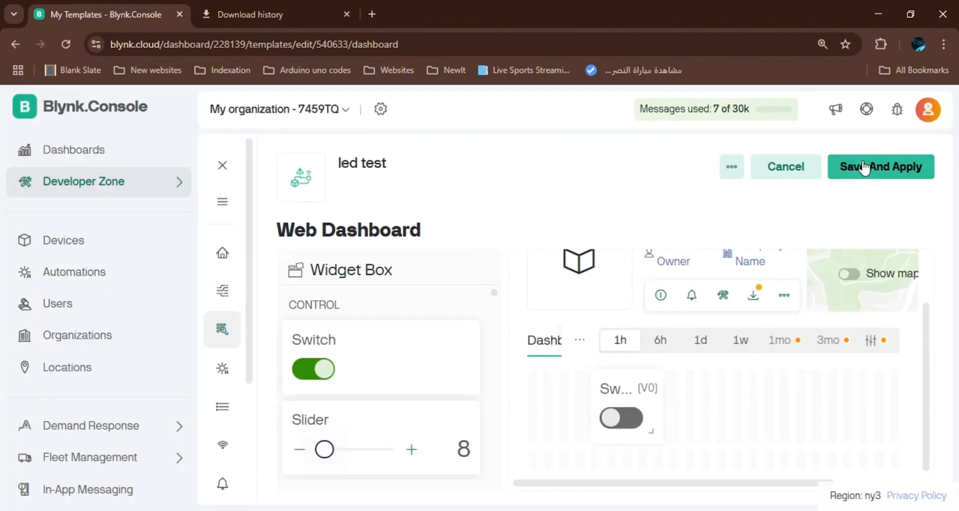Toggle the V0 switch on dashboard canvas
This screenshot has width=959, height=511.
621,418
